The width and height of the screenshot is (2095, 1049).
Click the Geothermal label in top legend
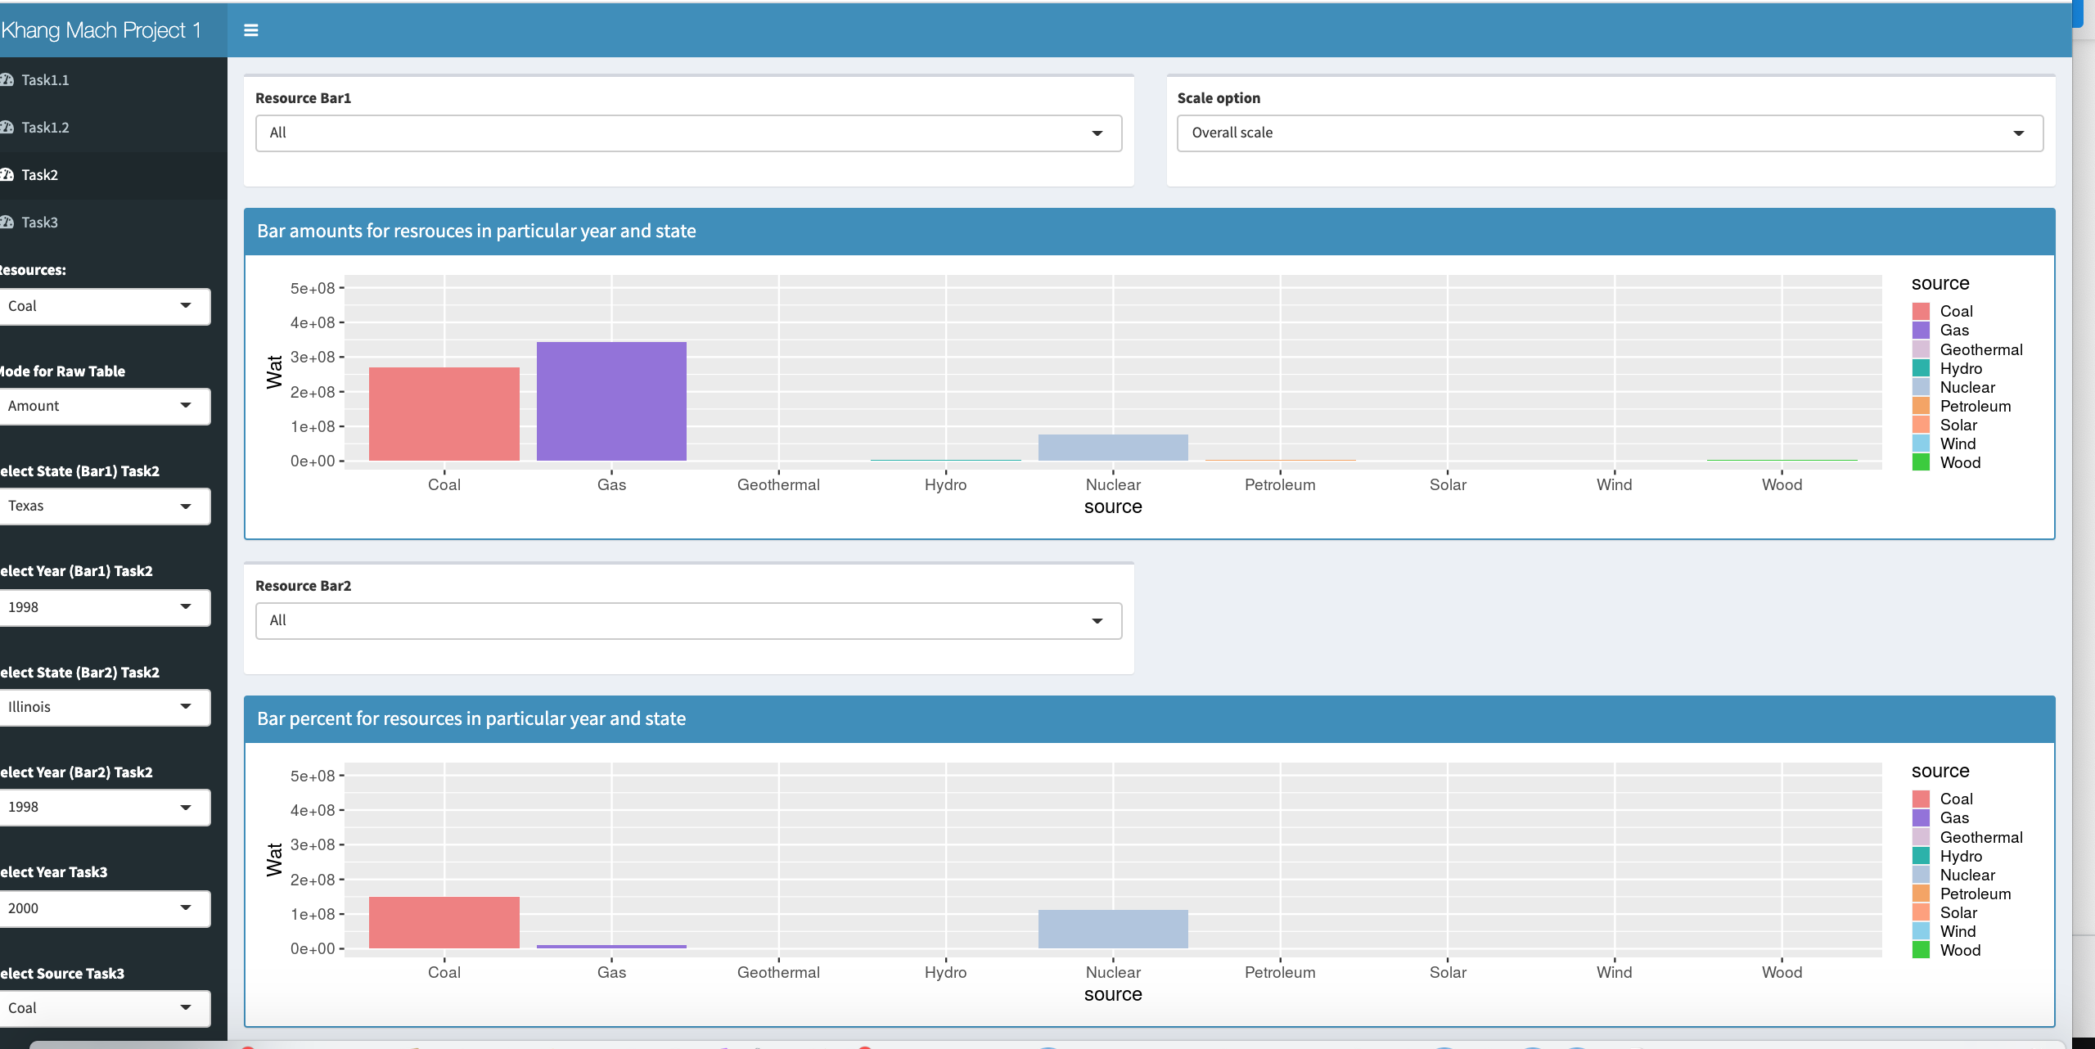click(1980, 349)
